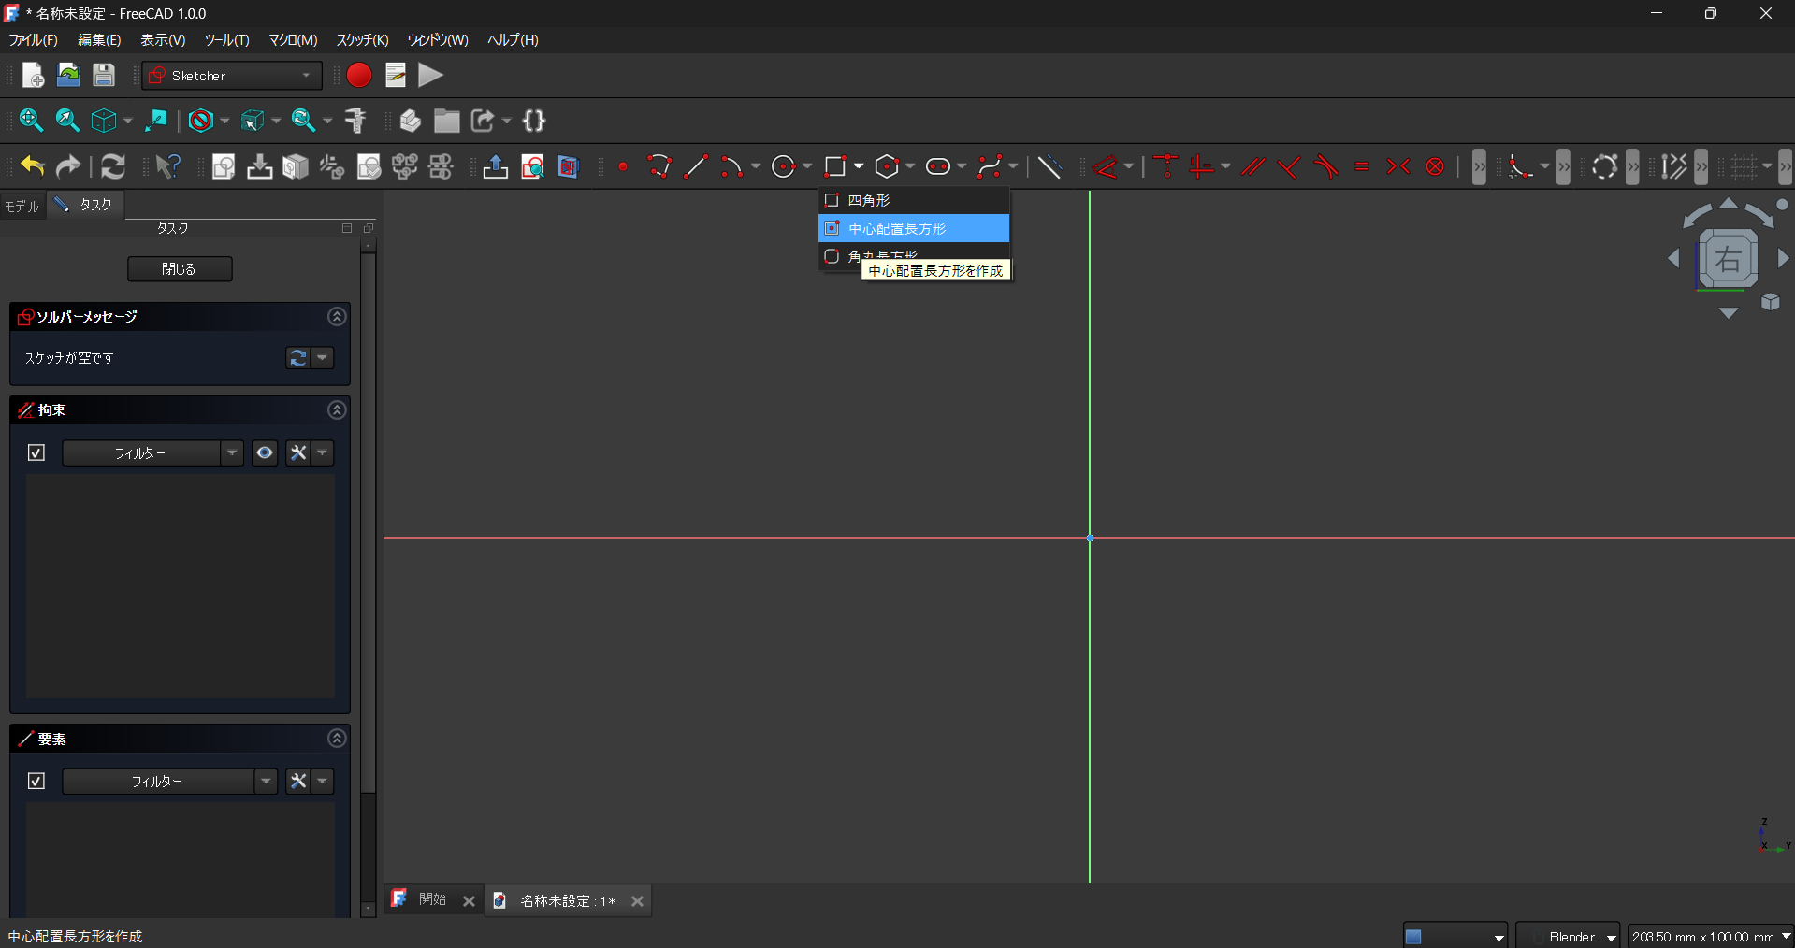Activate the What's This help pointer
Viewport: 1795px width, 948px height.
click(x=167, y=166)
